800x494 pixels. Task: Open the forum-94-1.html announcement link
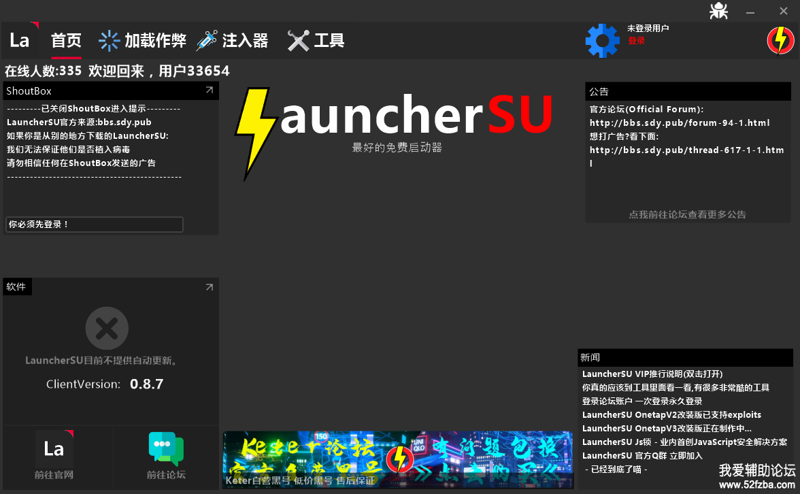(680, 123)
